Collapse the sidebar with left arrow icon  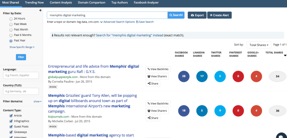point(40,11)
